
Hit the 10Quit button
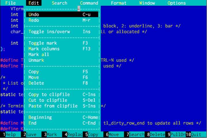(194, 135)
